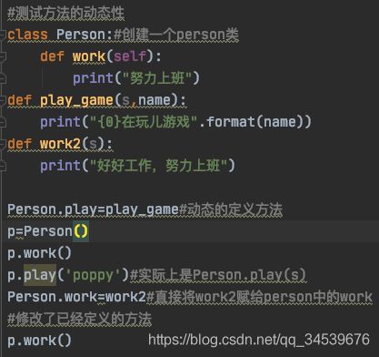Viewport: 379px width, 357px height.
Task: Click the comment "#测试方法的动态性"
Action: coord(65,14)
